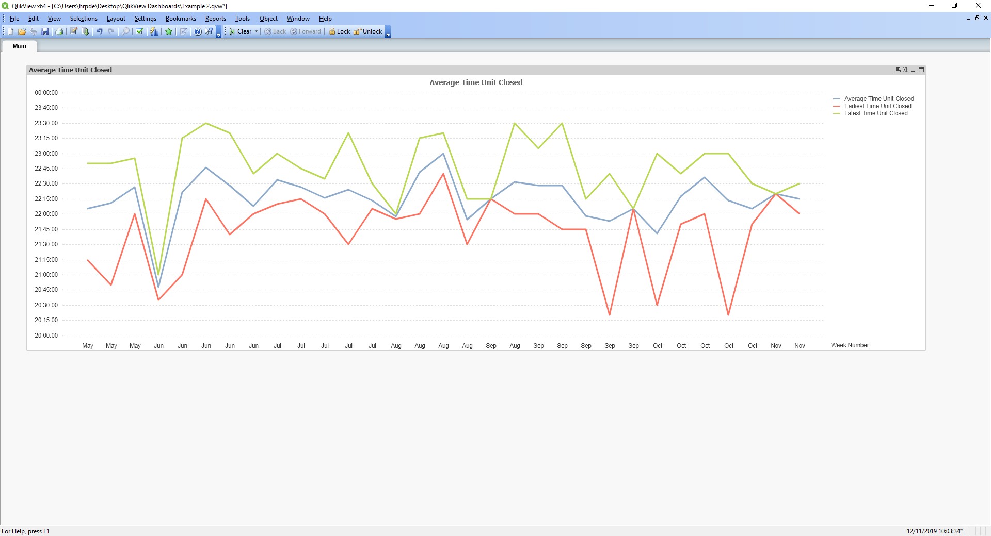Switch to the Main sheet tab
991x536 pixels.
click(x=19, y=46)
